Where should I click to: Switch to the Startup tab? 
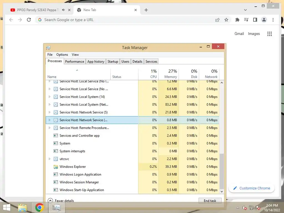(x=113, y=61)
